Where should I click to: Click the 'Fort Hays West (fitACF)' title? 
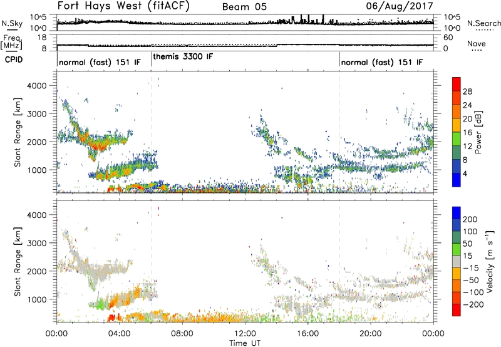click(123, 6)
